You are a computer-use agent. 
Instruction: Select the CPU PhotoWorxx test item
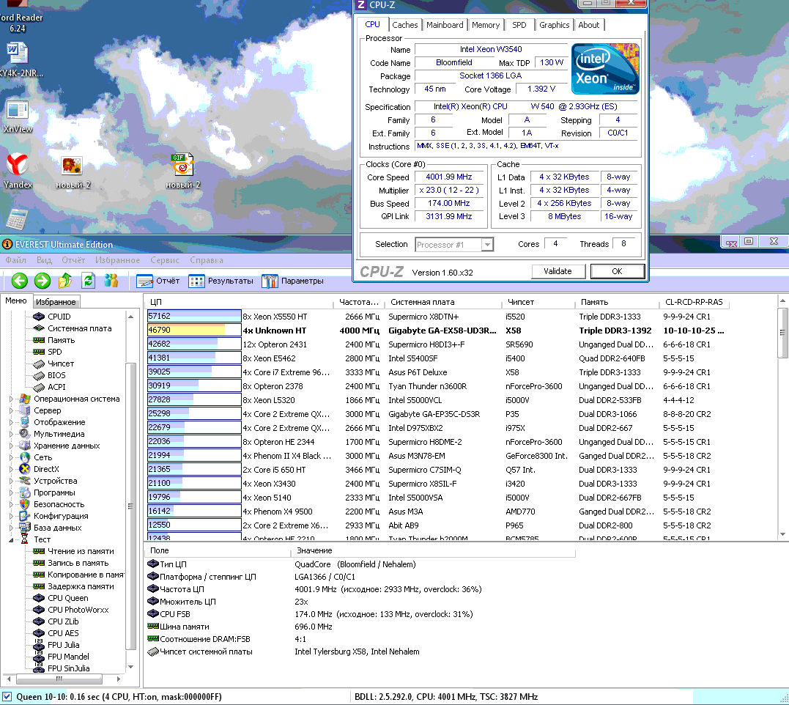[x=78, y=610]
